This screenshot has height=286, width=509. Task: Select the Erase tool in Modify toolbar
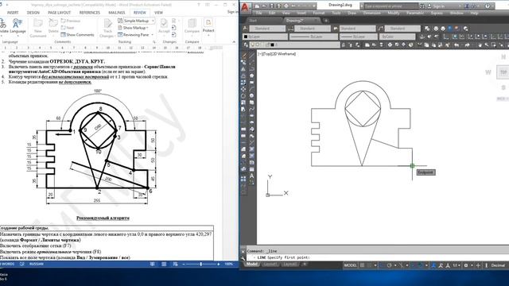243,56
